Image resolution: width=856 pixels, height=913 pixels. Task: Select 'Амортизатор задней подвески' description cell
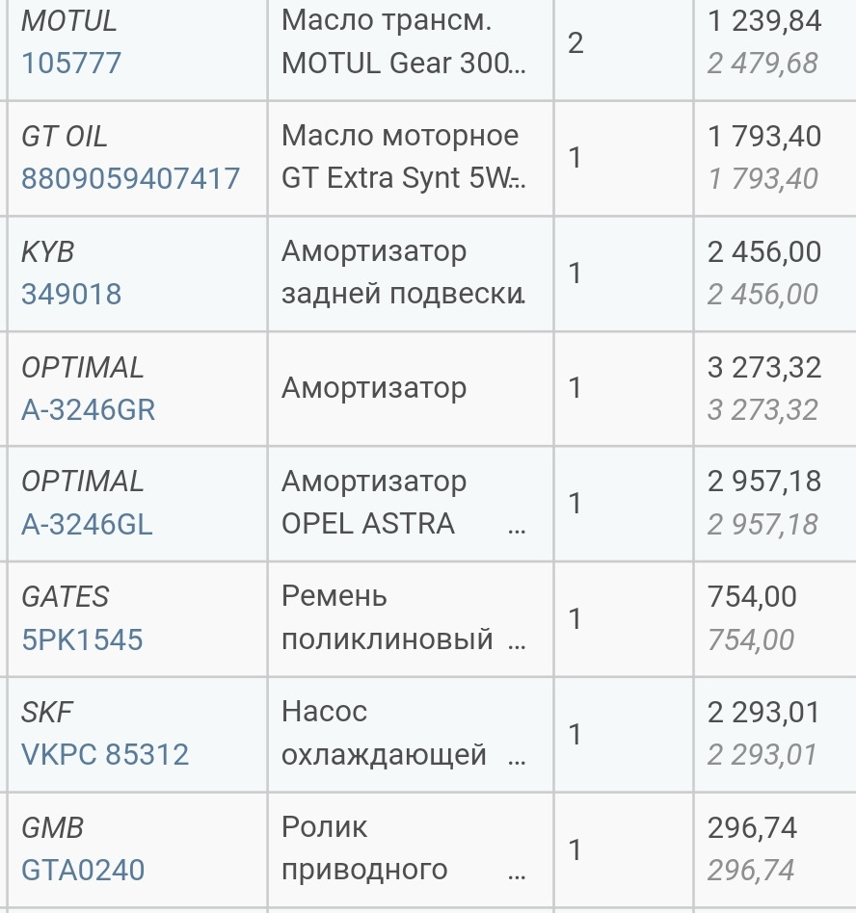(403, 274)
